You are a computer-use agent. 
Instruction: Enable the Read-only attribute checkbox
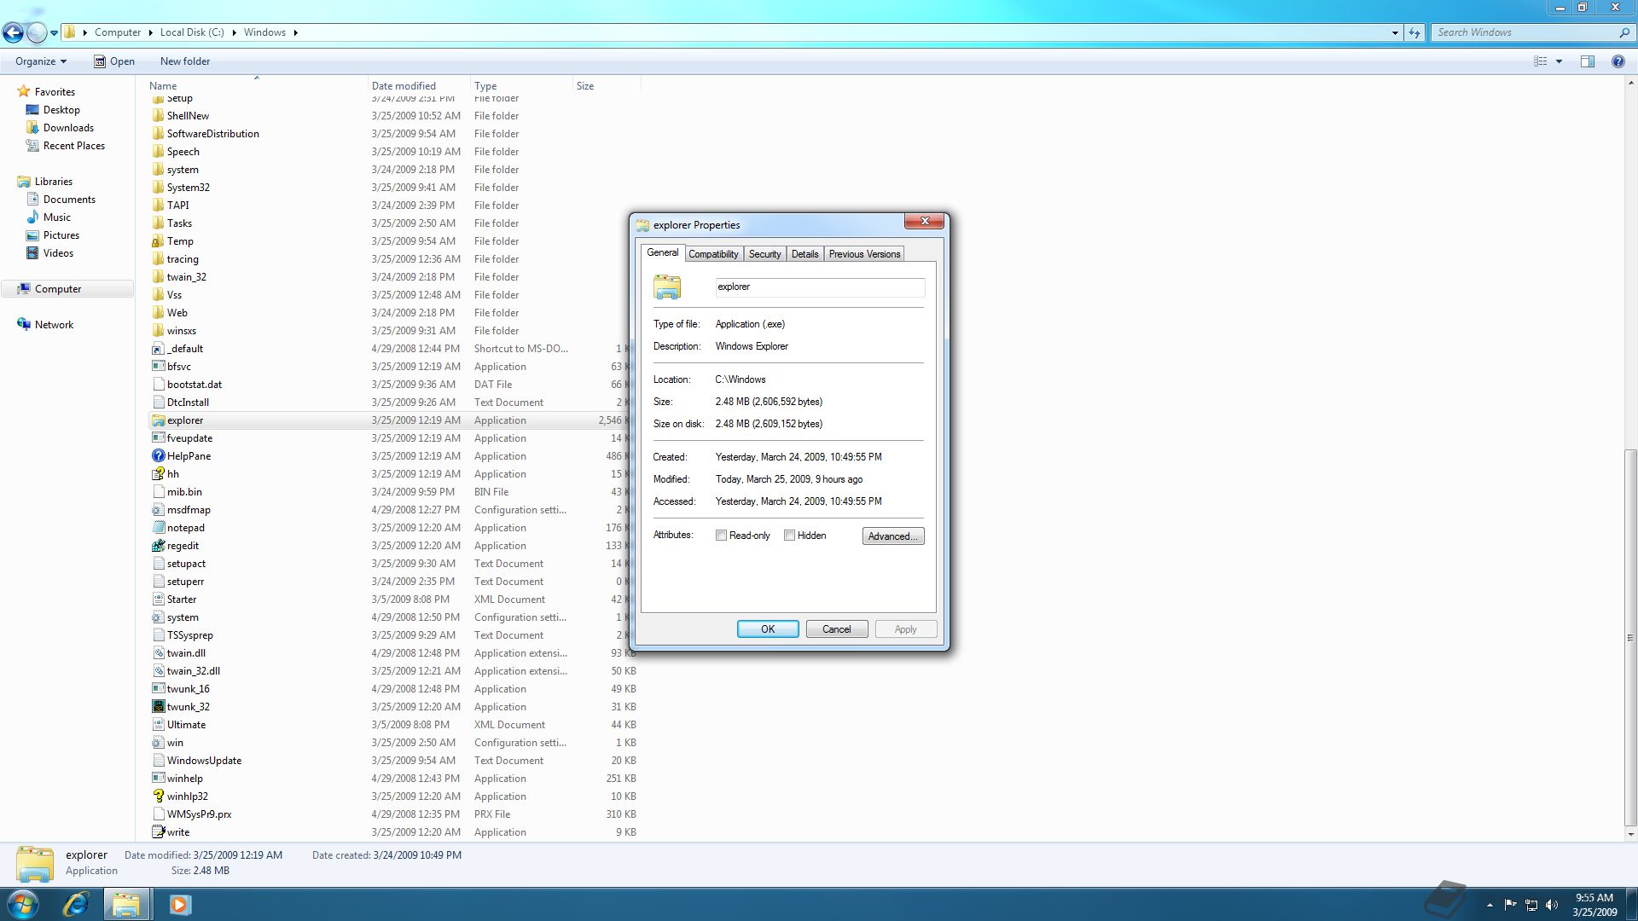click(721, 536)
